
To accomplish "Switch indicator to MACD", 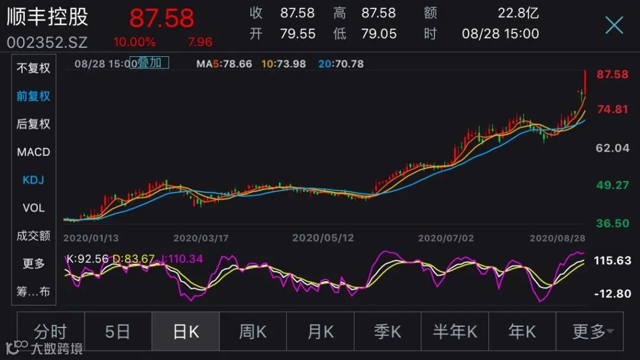I will click(x=33, y=152).
